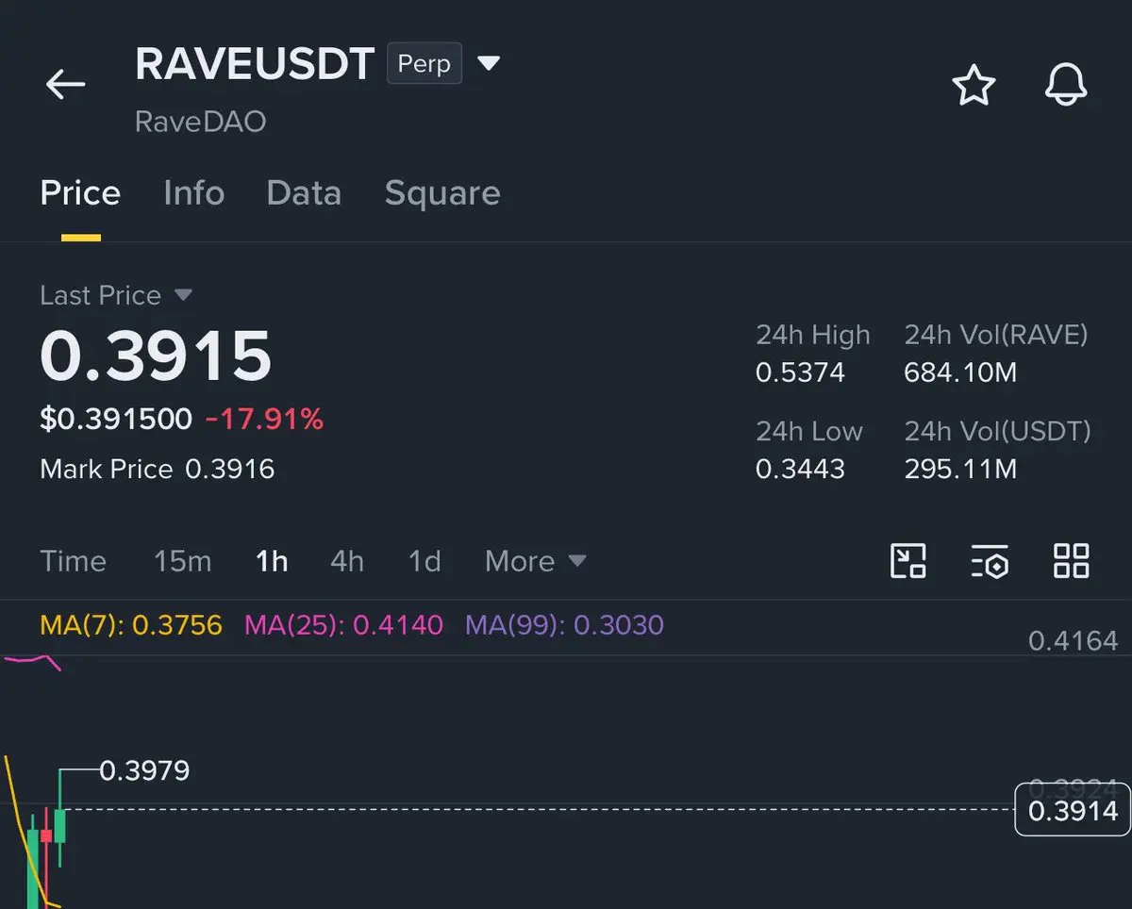The image size is (1132, 909).
Task: Open the chart indicator settings icon
Action: [x=990, y=561]
